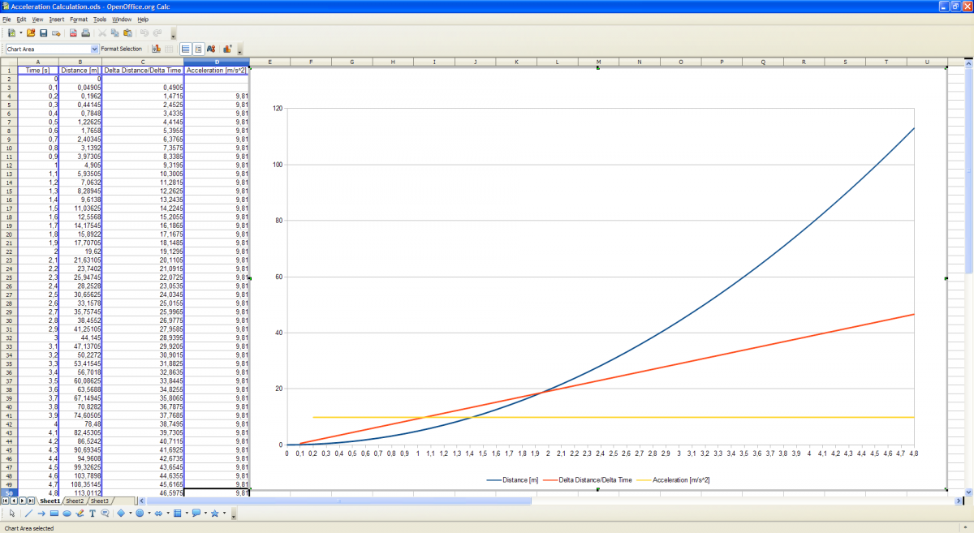Toggle the chart legend on/off
Image resolution: width=974 pixels, height=533 pixels.
point(198,49)
